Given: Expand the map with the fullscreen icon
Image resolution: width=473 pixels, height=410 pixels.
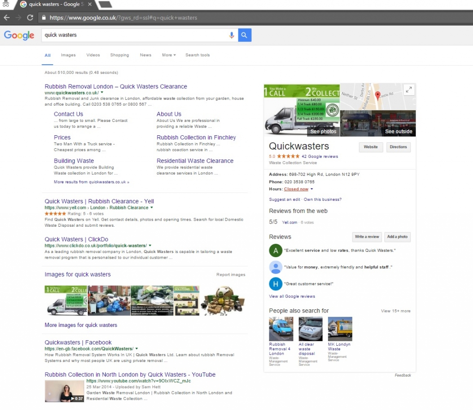Looking at the screenshot, I should point(408,90).
